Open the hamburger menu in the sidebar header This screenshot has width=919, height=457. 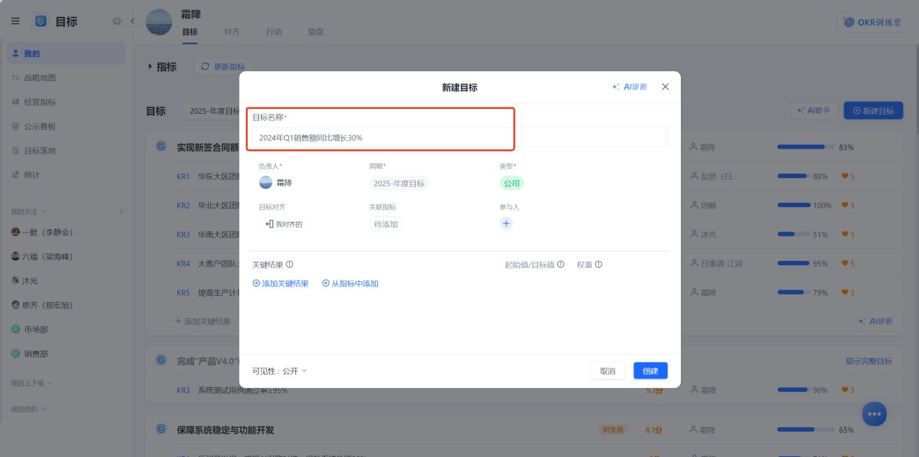tap(15, 22)
